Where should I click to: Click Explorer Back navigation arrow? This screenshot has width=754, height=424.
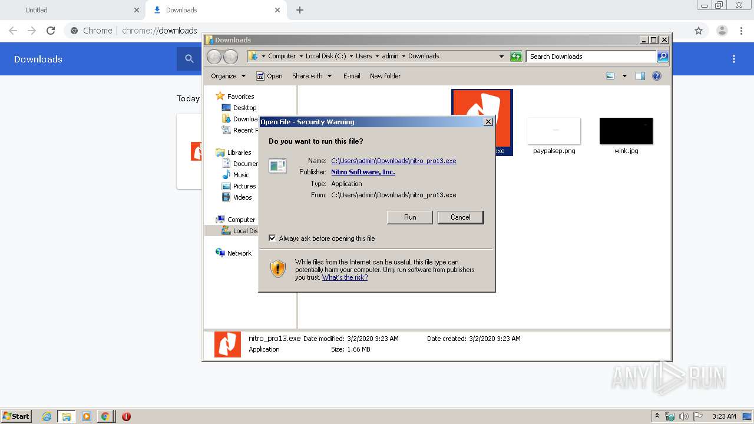(x=214, y=57)
